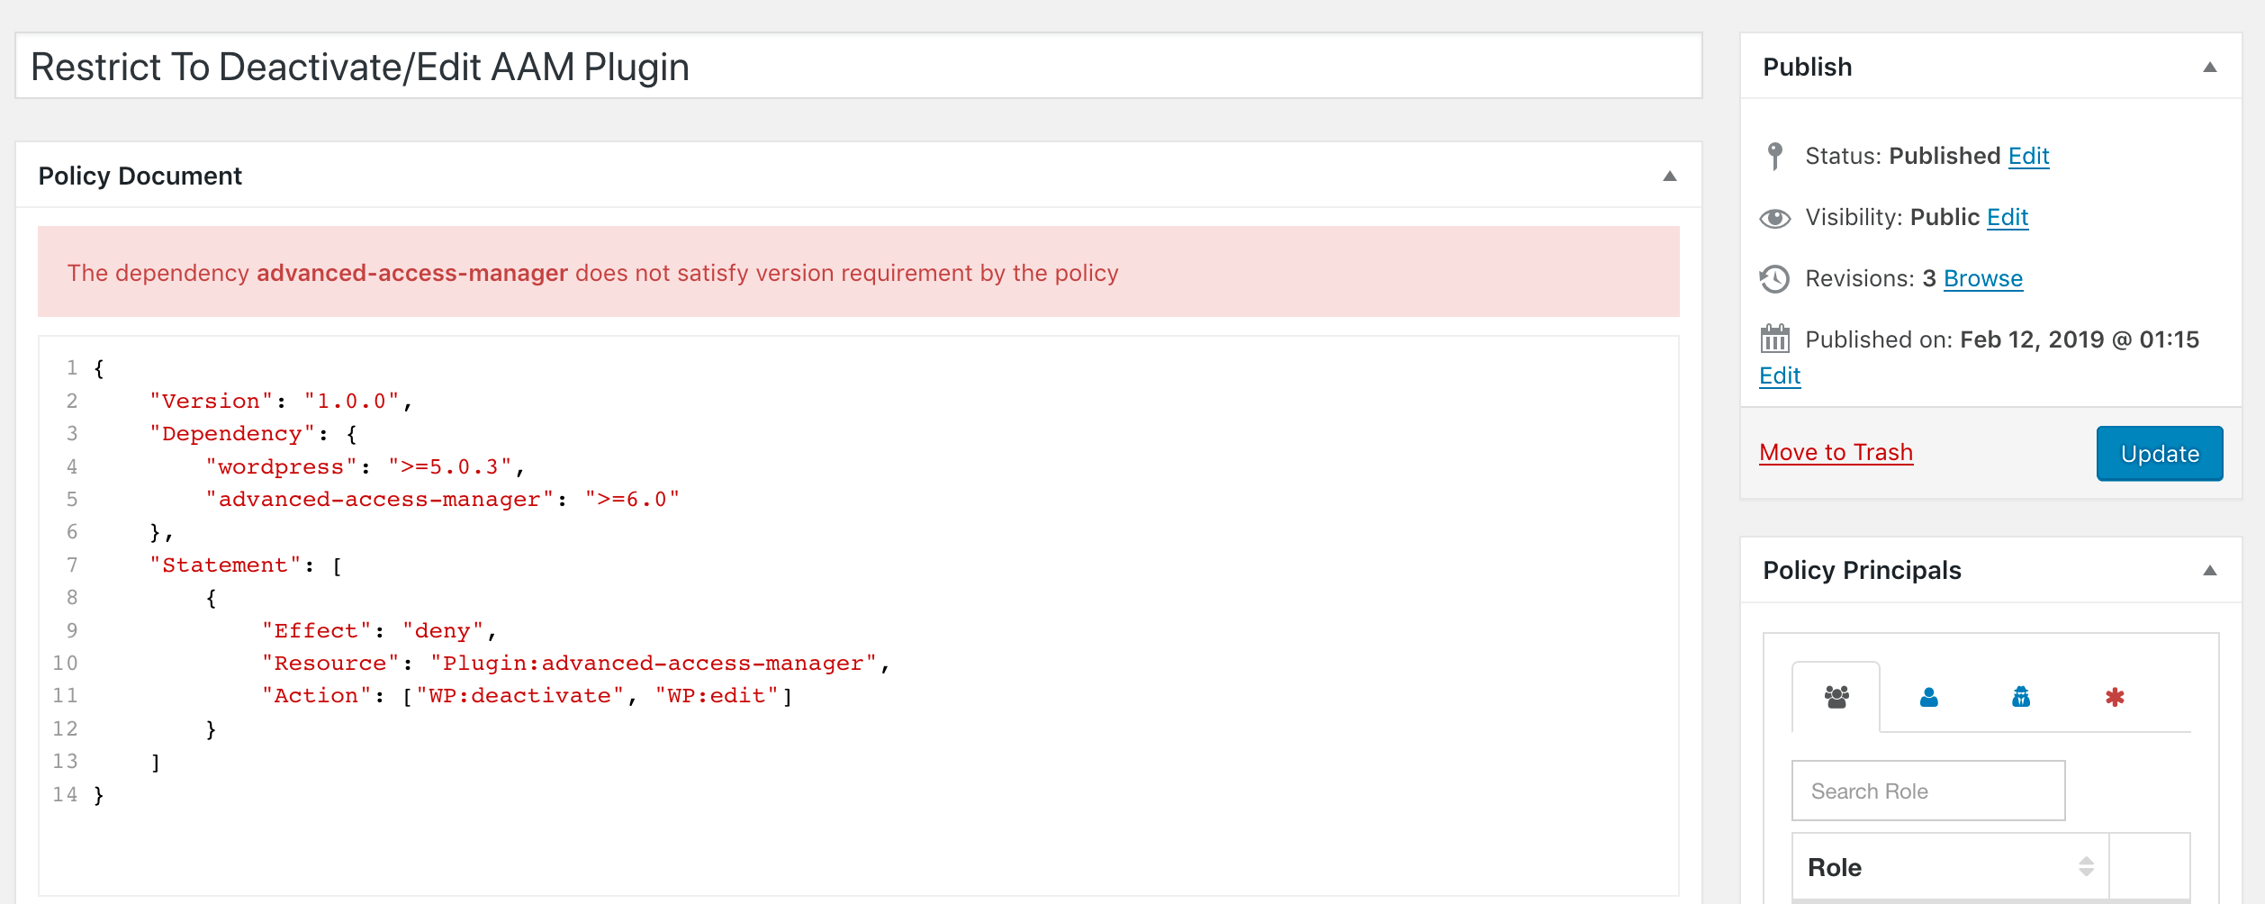
Task: Collapse the Policy Document panel
Action: pyautogui.click(x=1669, y=176)
